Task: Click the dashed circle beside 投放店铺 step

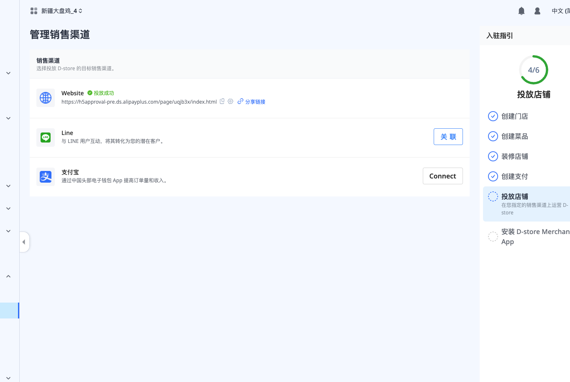Action: click(493, 196)
